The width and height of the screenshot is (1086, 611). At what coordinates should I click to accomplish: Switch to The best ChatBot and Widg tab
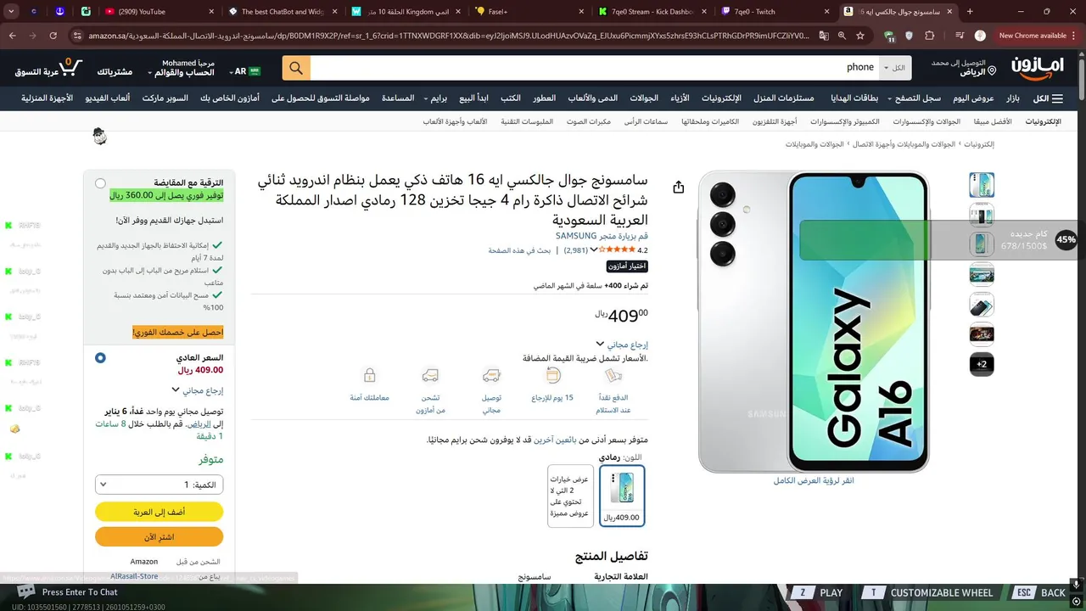pyautogui.click(x=283, y=11)
